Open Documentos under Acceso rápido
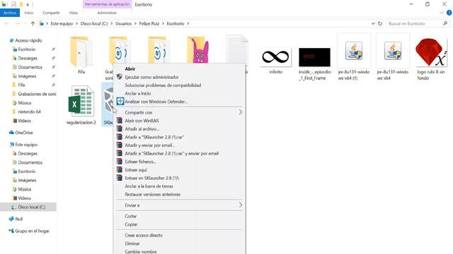This screenshot has height=254, width=453. [x=30, y=67]
